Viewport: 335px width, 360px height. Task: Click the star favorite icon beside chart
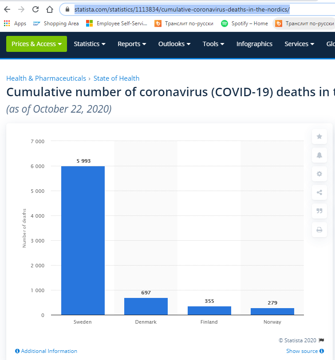(x=319, y=137)
